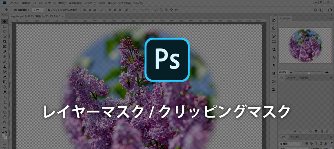Select the Path Selection tool

pyautogui.click(x=5, y=107)
